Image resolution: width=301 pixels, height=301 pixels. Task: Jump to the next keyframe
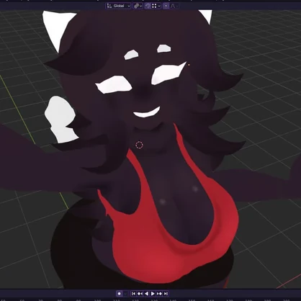coord(159,294)
